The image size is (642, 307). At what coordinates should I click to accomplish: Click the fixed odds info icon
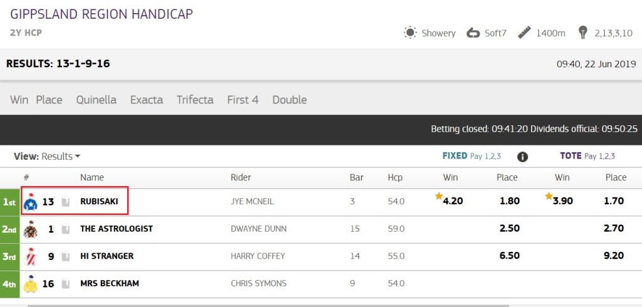[522, 157]
